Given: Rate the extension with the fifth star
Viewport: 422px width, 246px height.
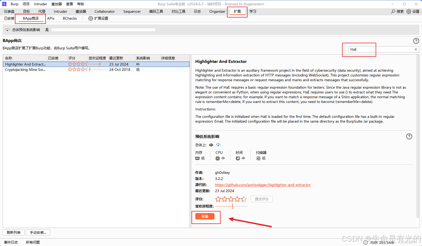Looking at the screenshot, I should (x=244, y=199).
